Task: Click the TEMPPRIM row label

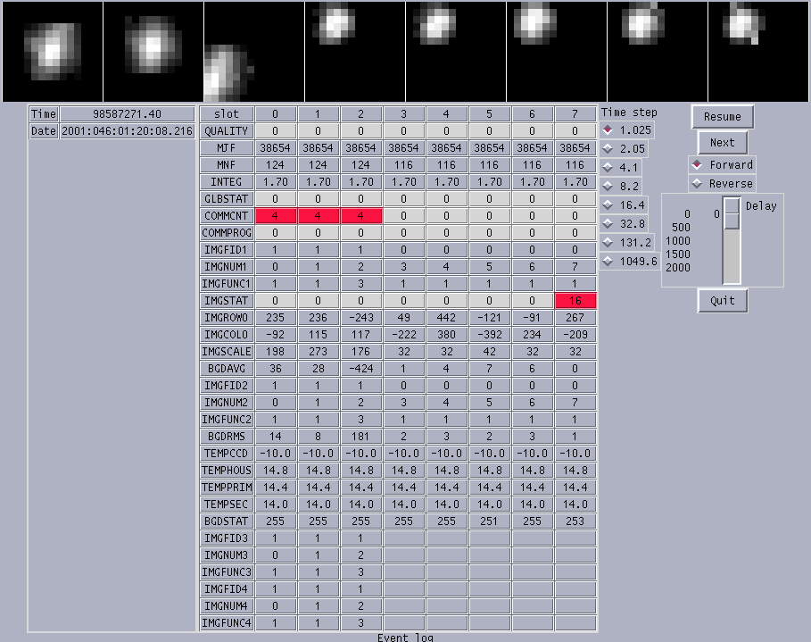Action: pos(227,488)
